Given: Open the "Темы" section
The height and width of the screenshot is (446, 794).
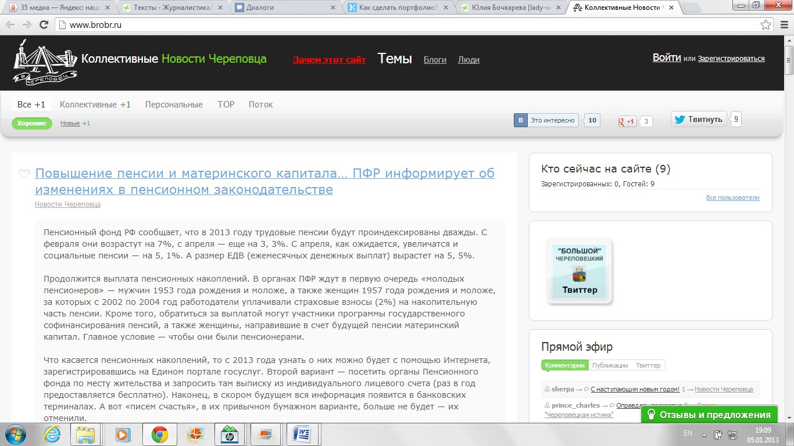Looking at the screenshot, I should (x=395, y=59).
